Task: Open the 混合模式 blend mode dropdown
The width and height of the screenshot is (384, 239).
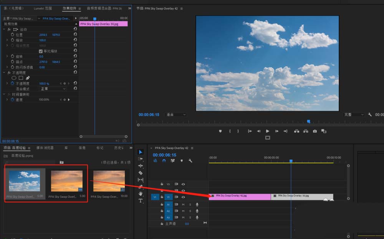Action: [x=53, y=89]
